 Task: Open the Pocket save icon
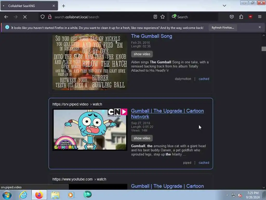232,17
